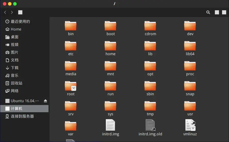This screenshot has width=229, height=142.
Task: Eject the Ubuntu 16.04 volume
Action: pos(45,101)
